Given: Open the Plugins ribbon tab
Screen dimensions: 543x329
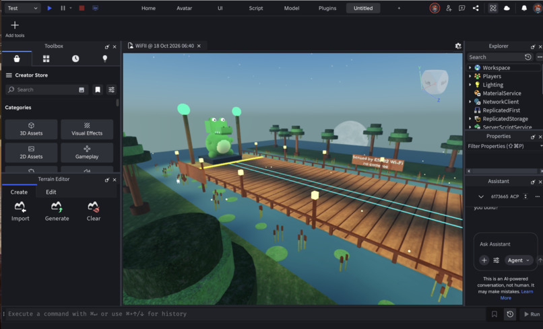Looking at the screenshot, I should coord(327,8).
